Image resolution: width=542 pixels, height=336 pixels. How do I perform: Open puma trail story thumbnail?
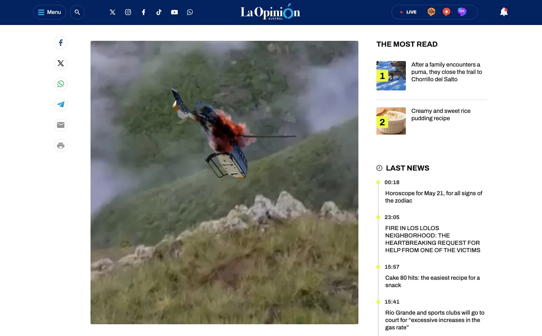391,76
